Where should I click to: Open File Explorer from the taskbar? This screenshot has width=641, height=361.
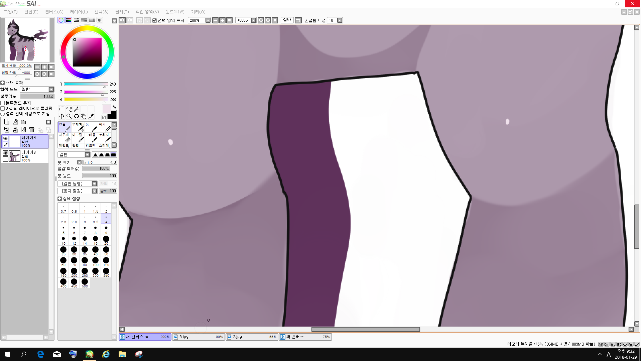tap(122, 354)
